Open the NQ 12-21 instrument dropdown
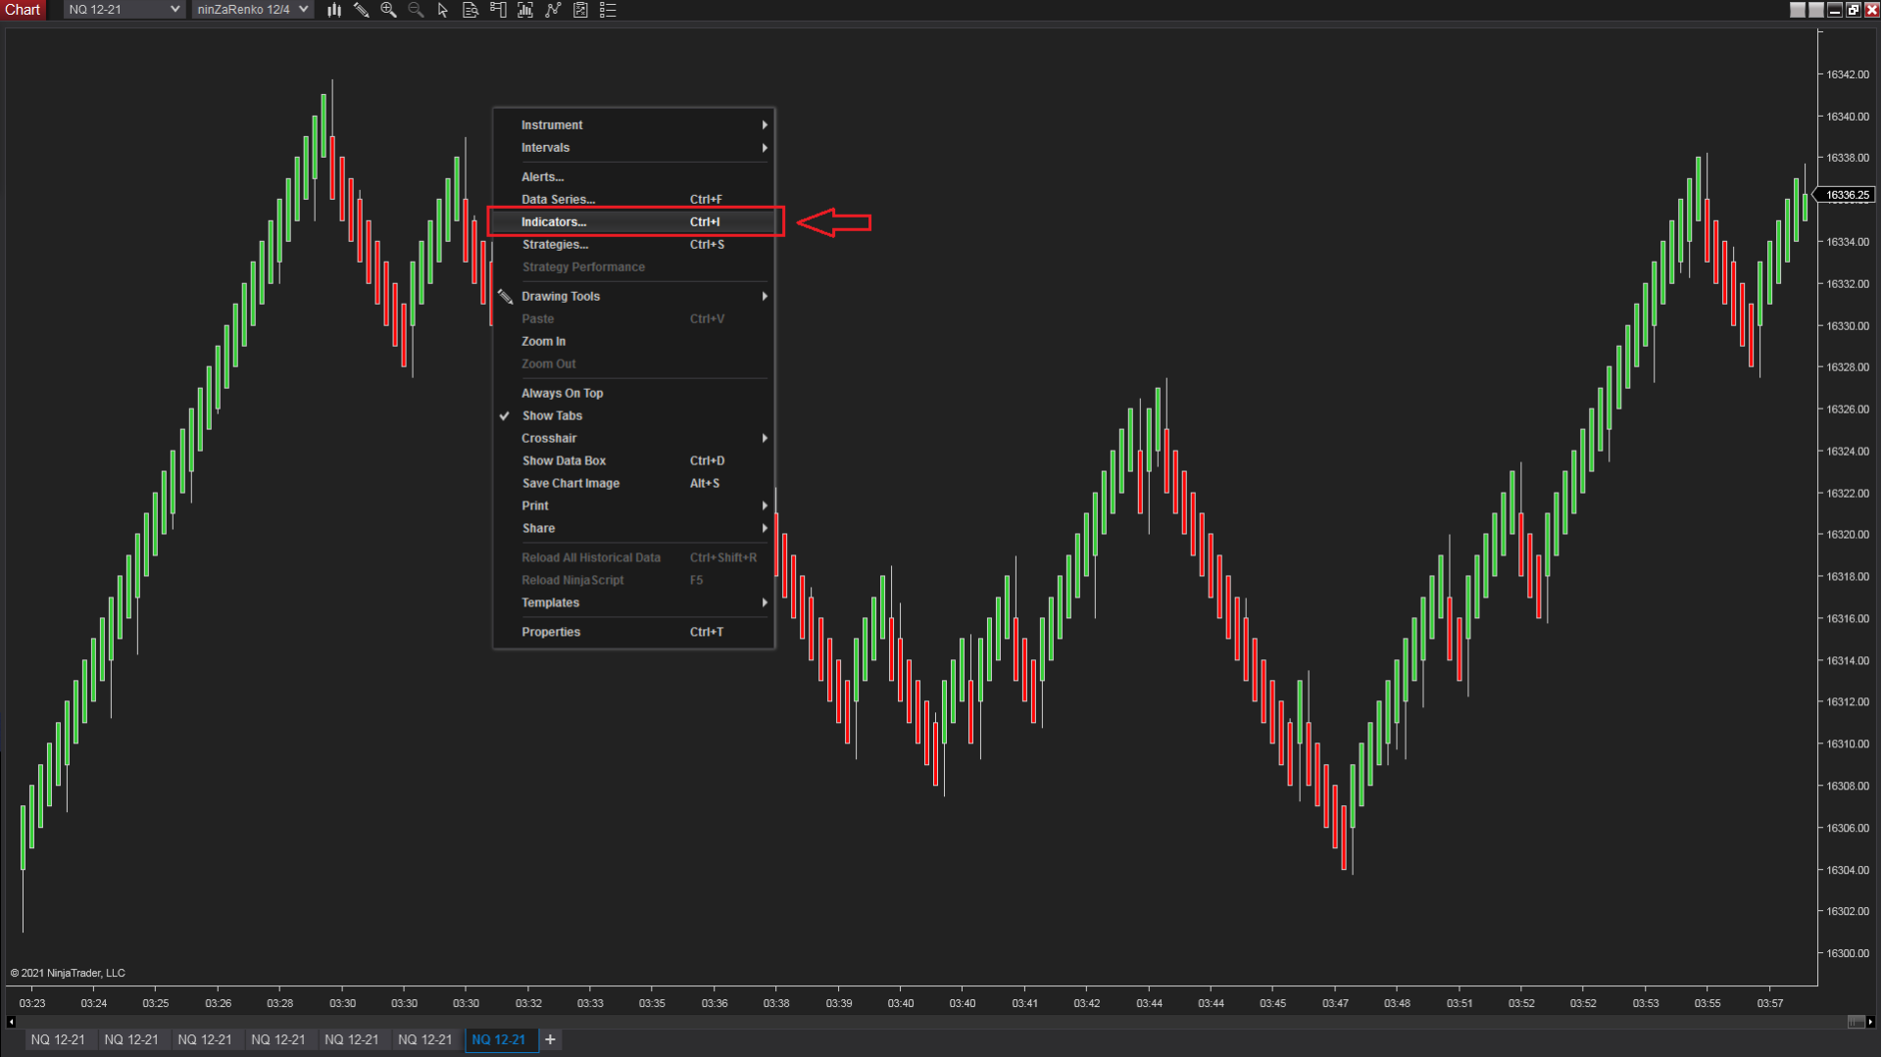This screenshot has width=1882, height=1057. tap(124, 10)
